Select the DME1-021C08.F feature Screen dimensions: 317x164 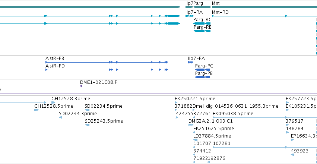(81, 86)
